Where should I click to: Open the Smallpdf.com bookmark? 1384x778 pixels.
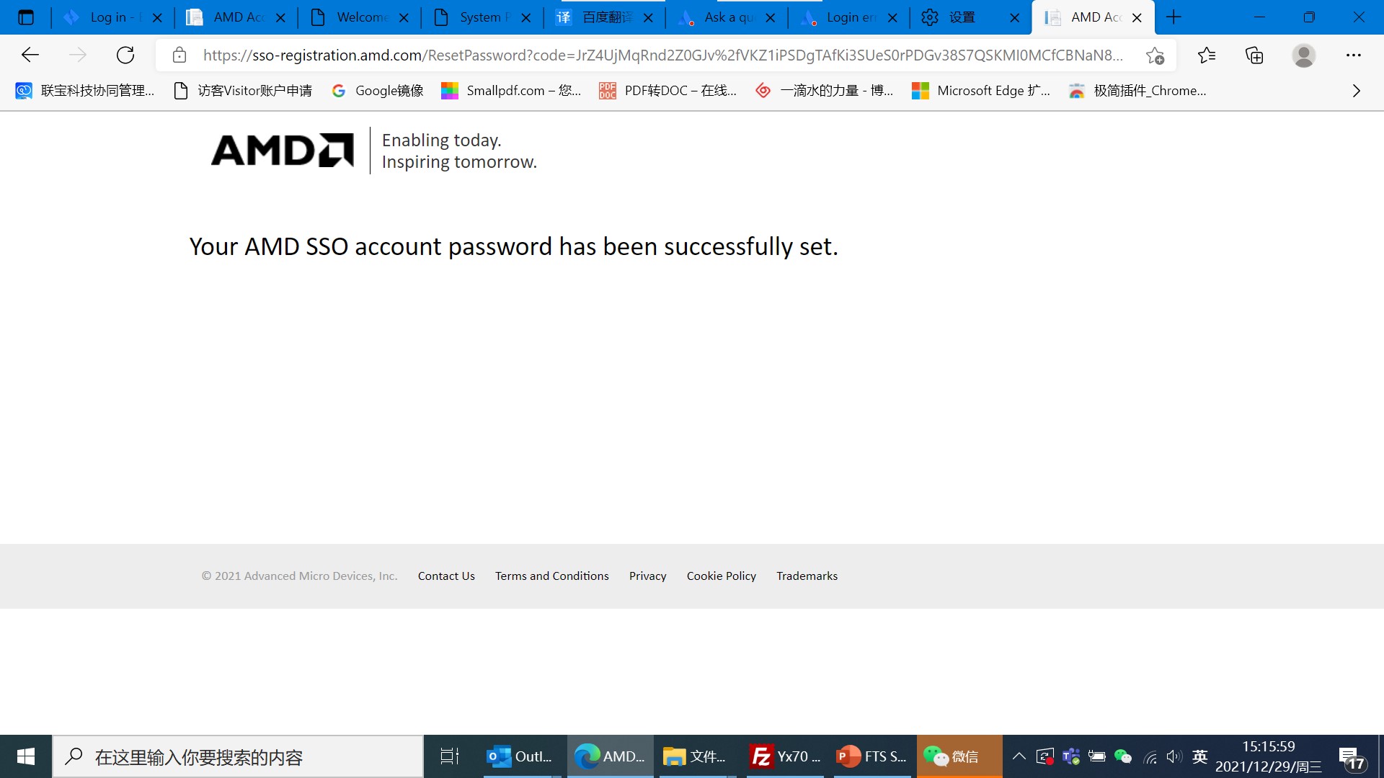pos(511,91)
